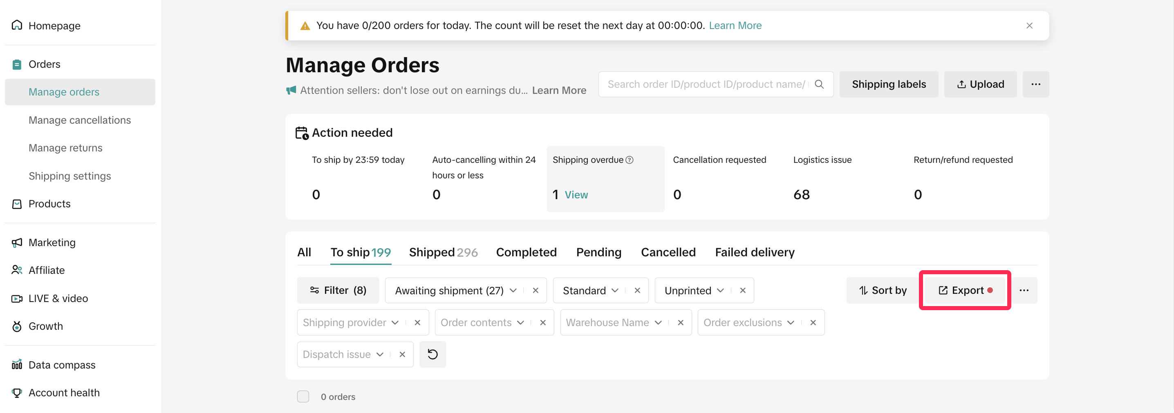Screen dimensions: 1174x413
Task: Open the Failed delivery tab
Action: [754, 252]
